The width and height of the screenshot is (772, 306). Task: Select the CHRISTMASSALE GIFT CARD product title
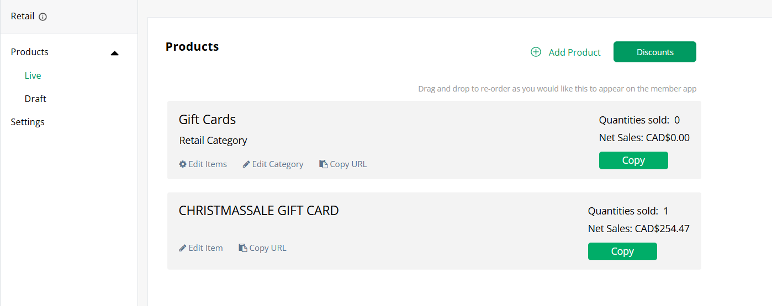coord(258,211)
